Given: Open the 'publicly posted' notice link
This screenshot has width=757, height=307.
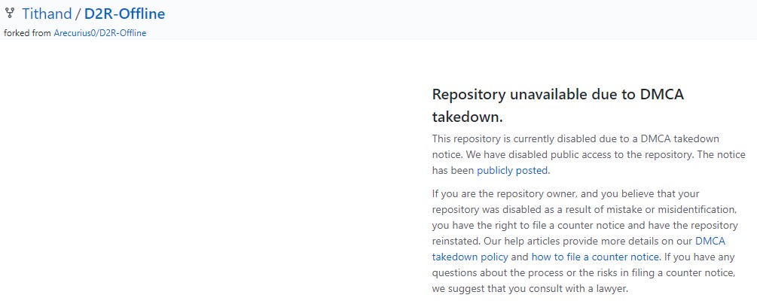Looking at the screenshot, I should pyautogui.click(x=512, y=170).
